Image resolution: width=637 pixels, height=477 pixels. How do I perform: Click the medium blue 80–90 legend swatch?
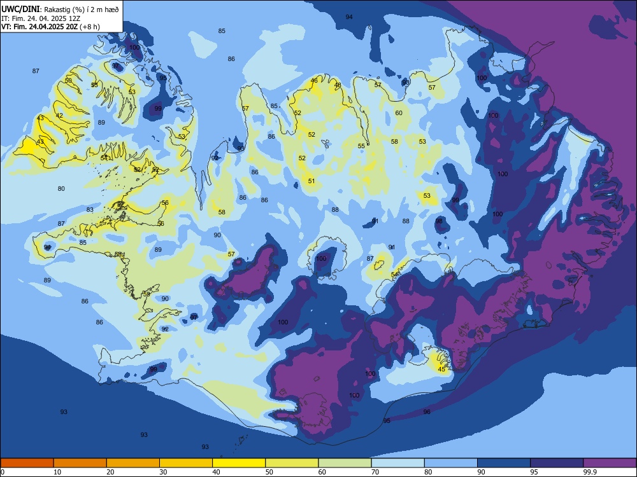tap(451, 463)
